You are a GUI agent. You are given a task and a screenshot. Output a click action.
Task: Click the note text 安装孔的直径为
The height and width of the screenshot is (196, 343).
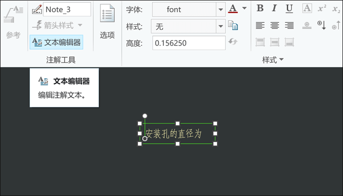pyautogui.click(x=173, y=133)
